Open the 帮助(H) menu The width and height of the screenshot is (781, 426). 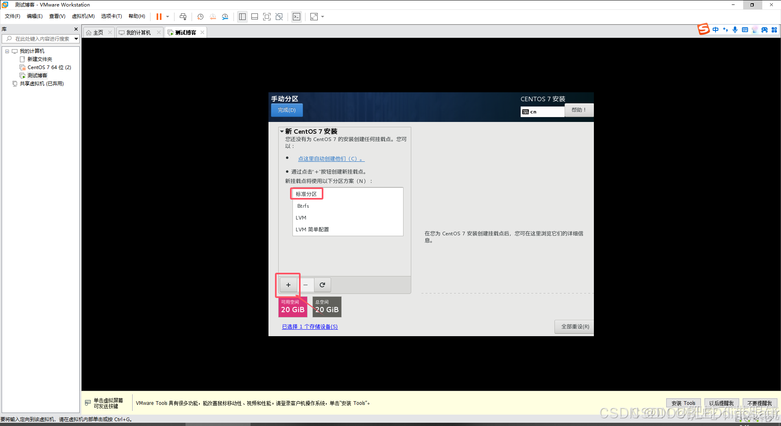point(137,16)
